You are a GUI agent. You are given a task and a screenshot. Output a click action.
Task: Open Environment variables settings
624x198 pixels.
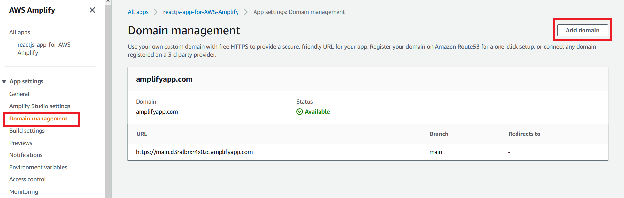click(x=38, y=167)
